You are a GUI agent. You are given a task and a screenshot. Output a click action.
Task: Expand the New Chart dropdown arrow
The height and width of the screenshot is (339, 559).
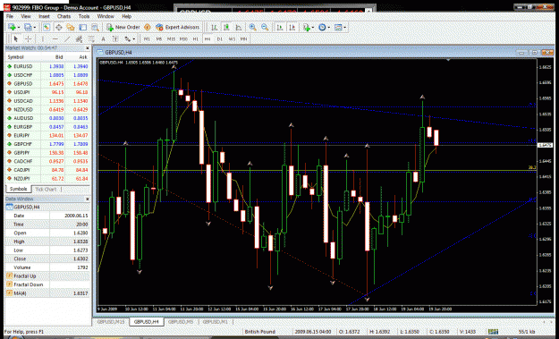tap(18, 27)
